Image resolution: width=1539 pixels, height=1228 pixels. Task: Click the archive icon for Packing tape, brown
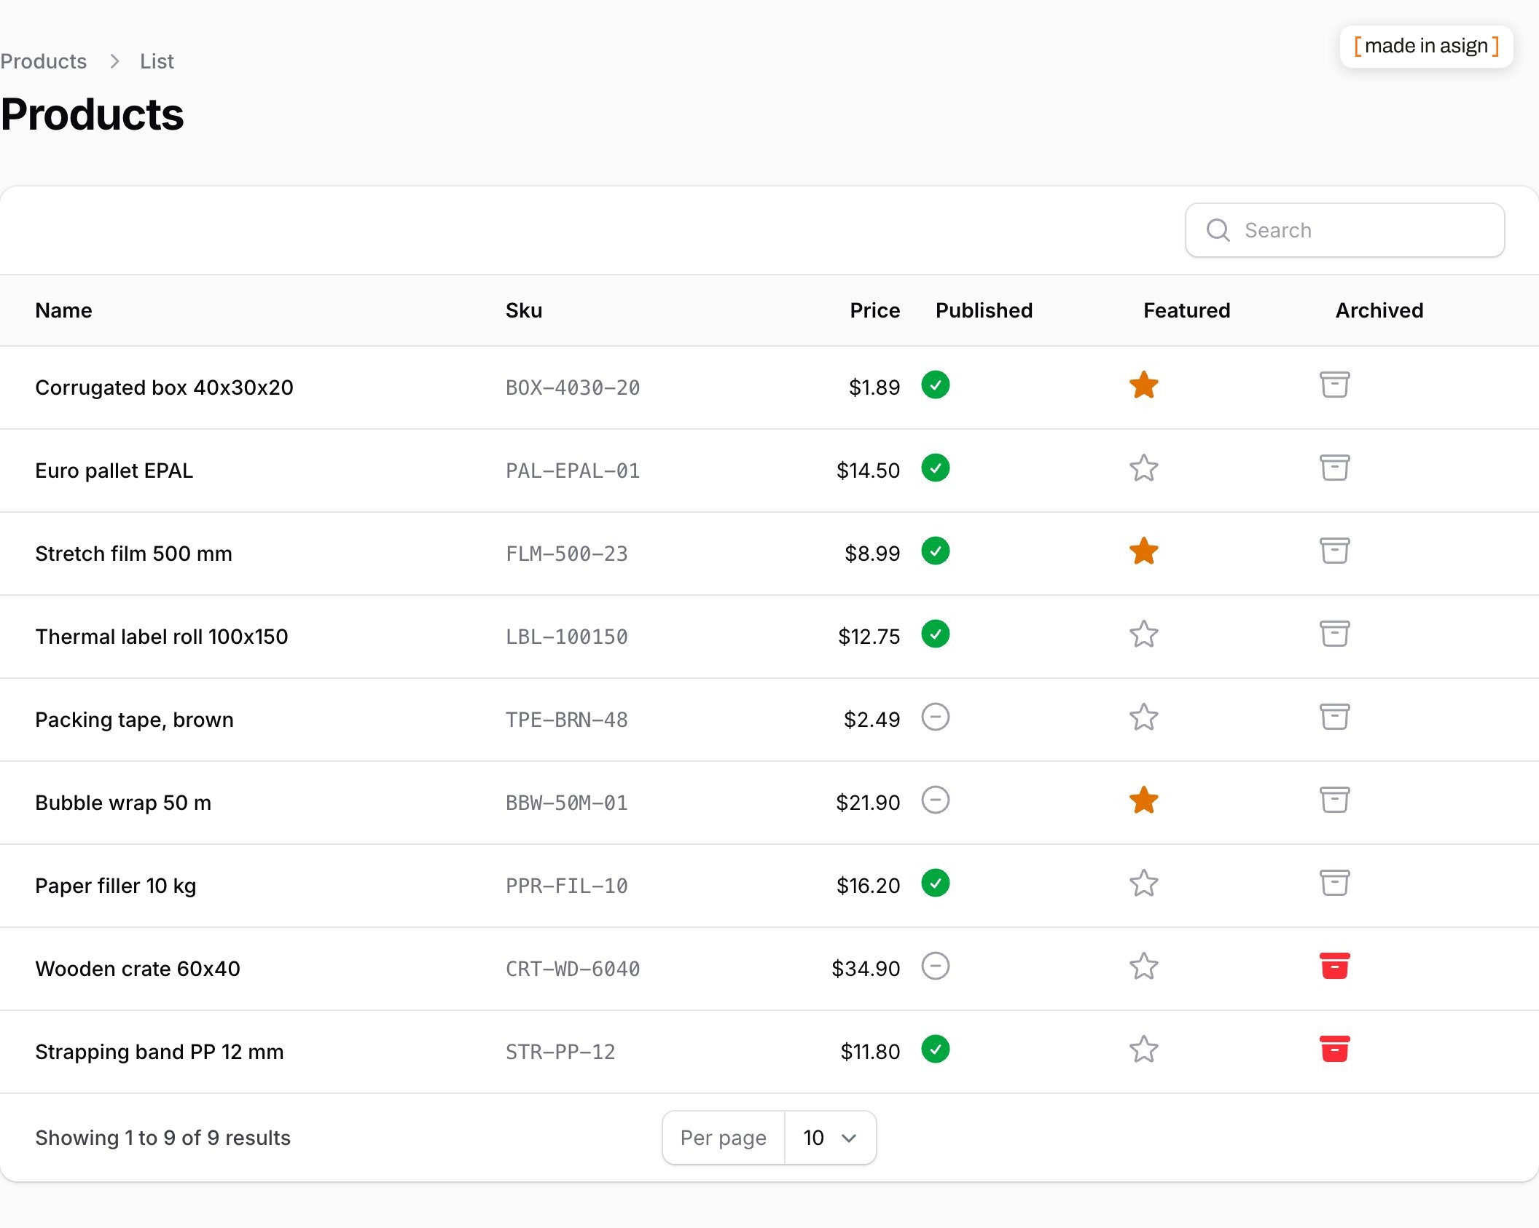pyautogui.click(x=1334, y=717)
